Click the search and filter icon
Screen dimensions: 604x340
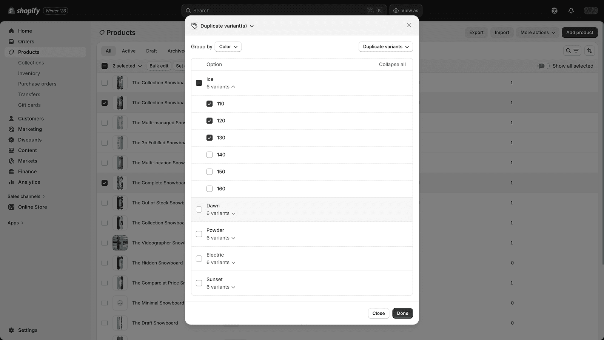[572, 51]
